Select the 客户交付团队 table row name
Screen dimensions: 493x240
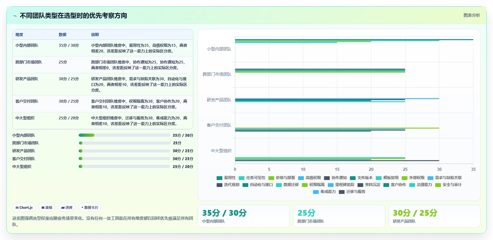(27, 101)
